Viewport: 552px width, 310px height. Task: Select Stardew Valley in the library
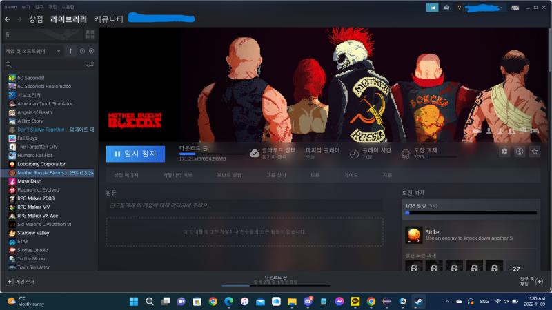pyautogui.click(x=33, y=233)
